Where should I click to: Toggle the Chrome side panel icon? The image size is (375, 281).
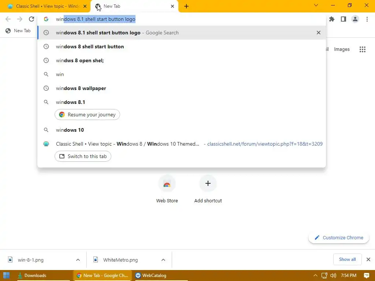click(344, 19)
